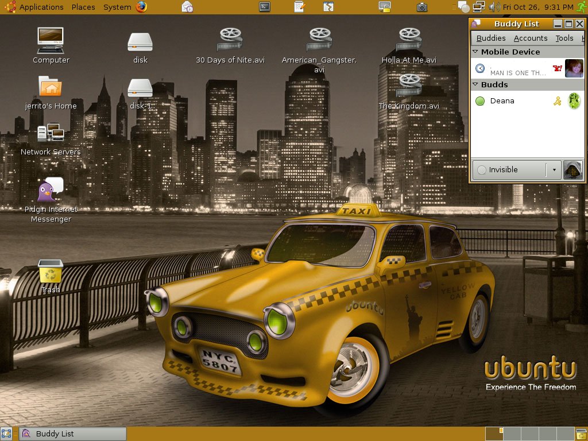588x441 pixels.
Task: Click the AIM protocol icon next to Deana
Action: pos(557,101)
